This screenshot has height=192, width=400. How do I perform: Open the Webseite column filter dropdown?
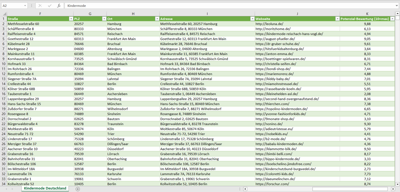(337, 19)
